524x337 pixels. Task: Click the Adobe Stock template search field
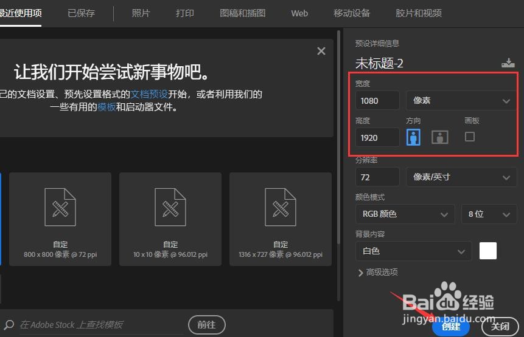pyautogui.click(x=101, y=325)
